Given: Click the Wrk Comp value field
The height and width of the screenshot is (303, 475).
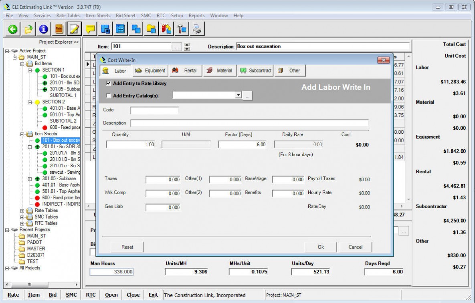Looking at the screenshot, I should pos(163,193).
